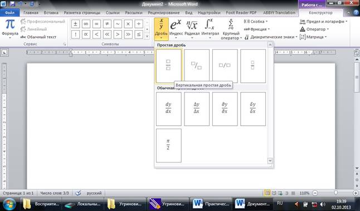360x211 pixels.
Task: Expand the Матрица (matrix) dropdown
Action: pos(313,37)
